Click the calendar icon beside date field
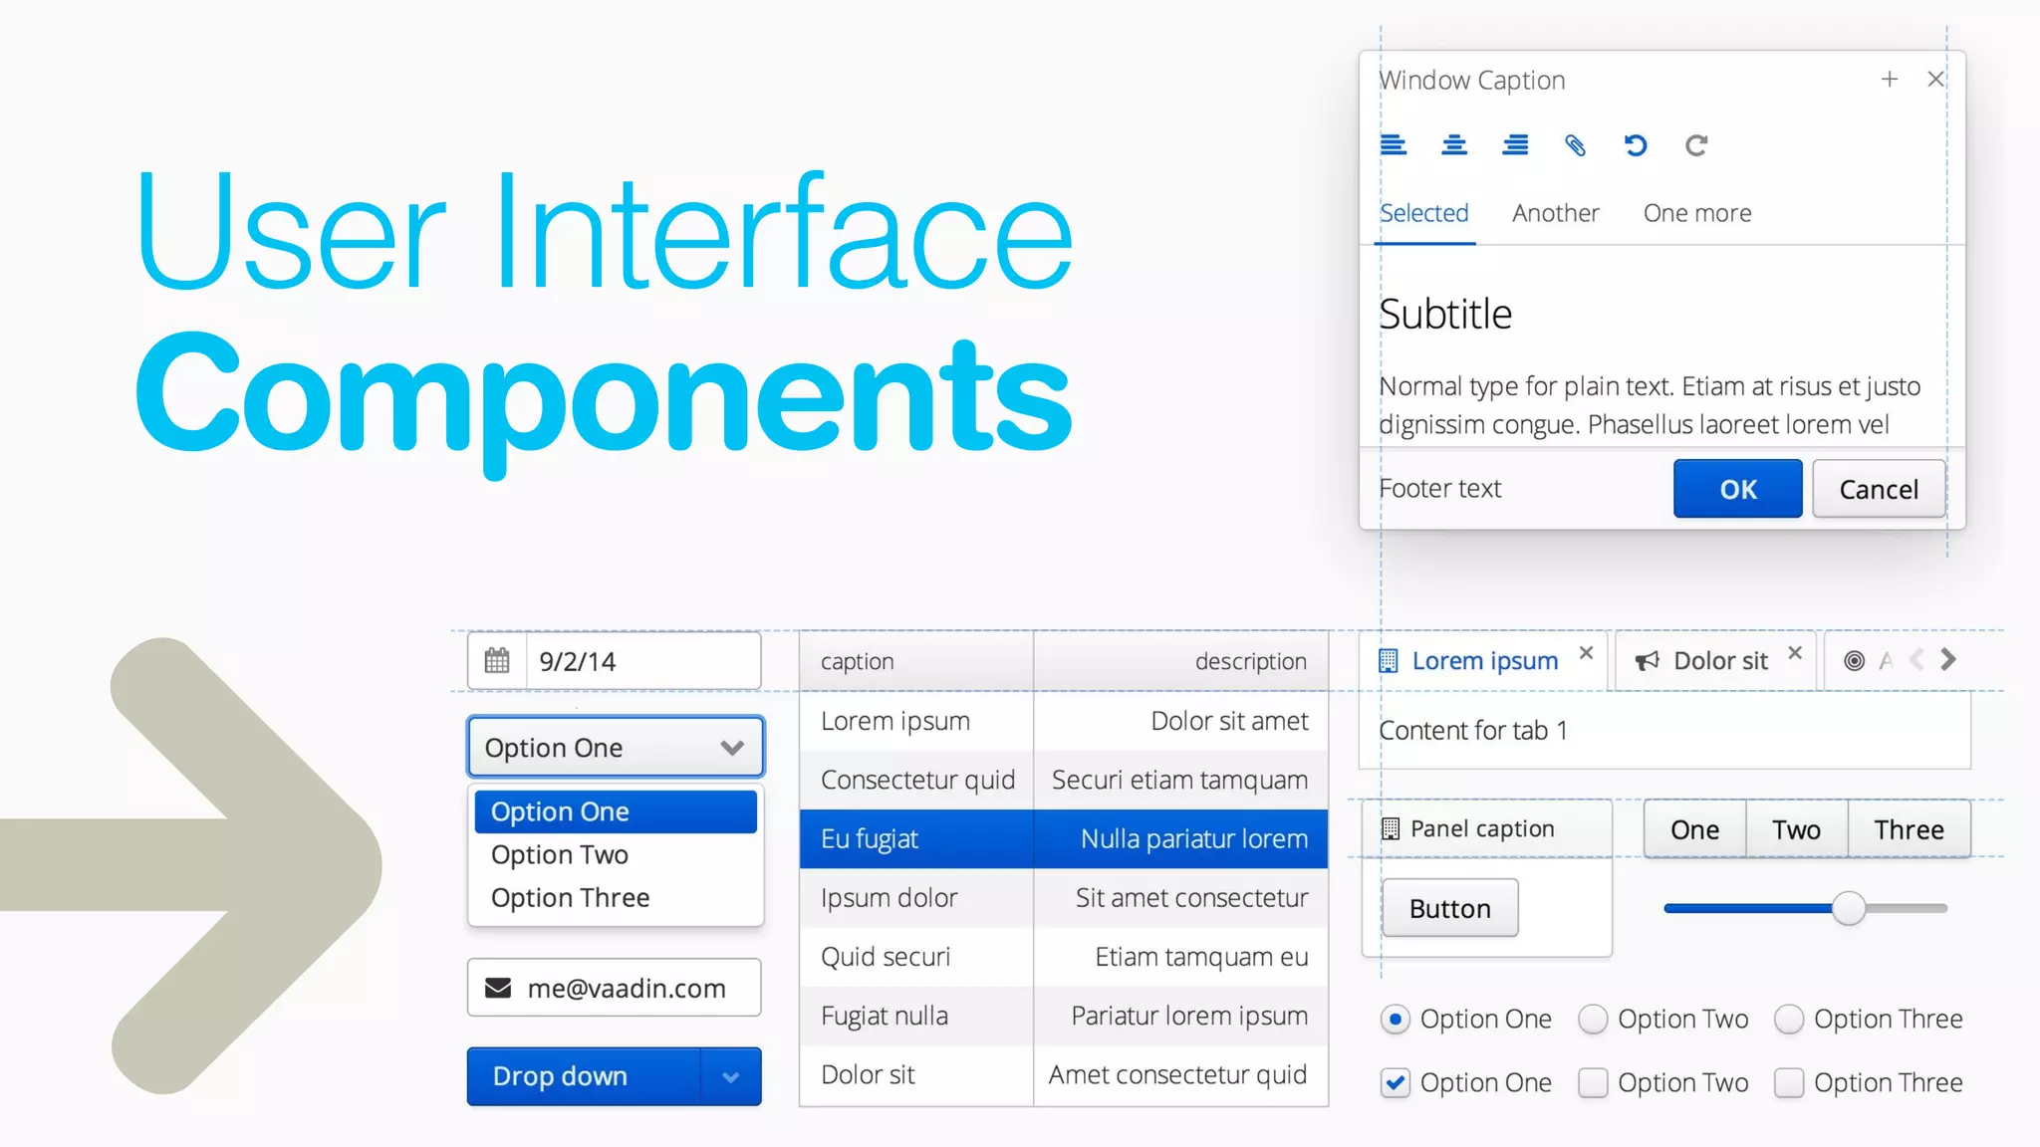2040x1147 pixels. tap(497, 660)
